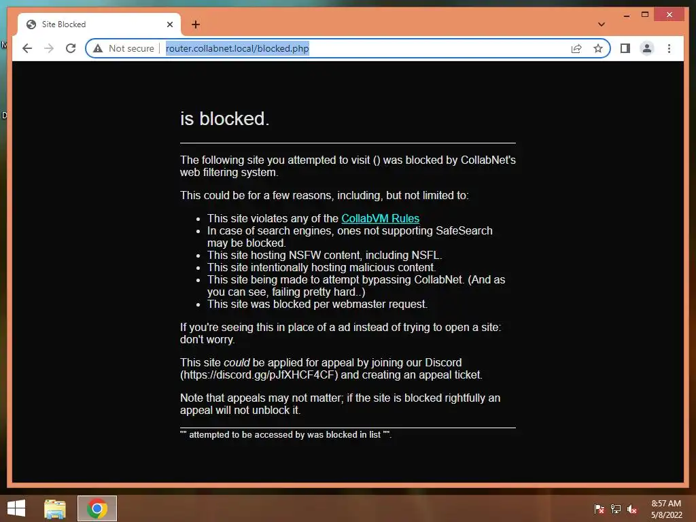Expand the tab search chevron
Screen dimensions: 696x522
click(x=601, y=24)
